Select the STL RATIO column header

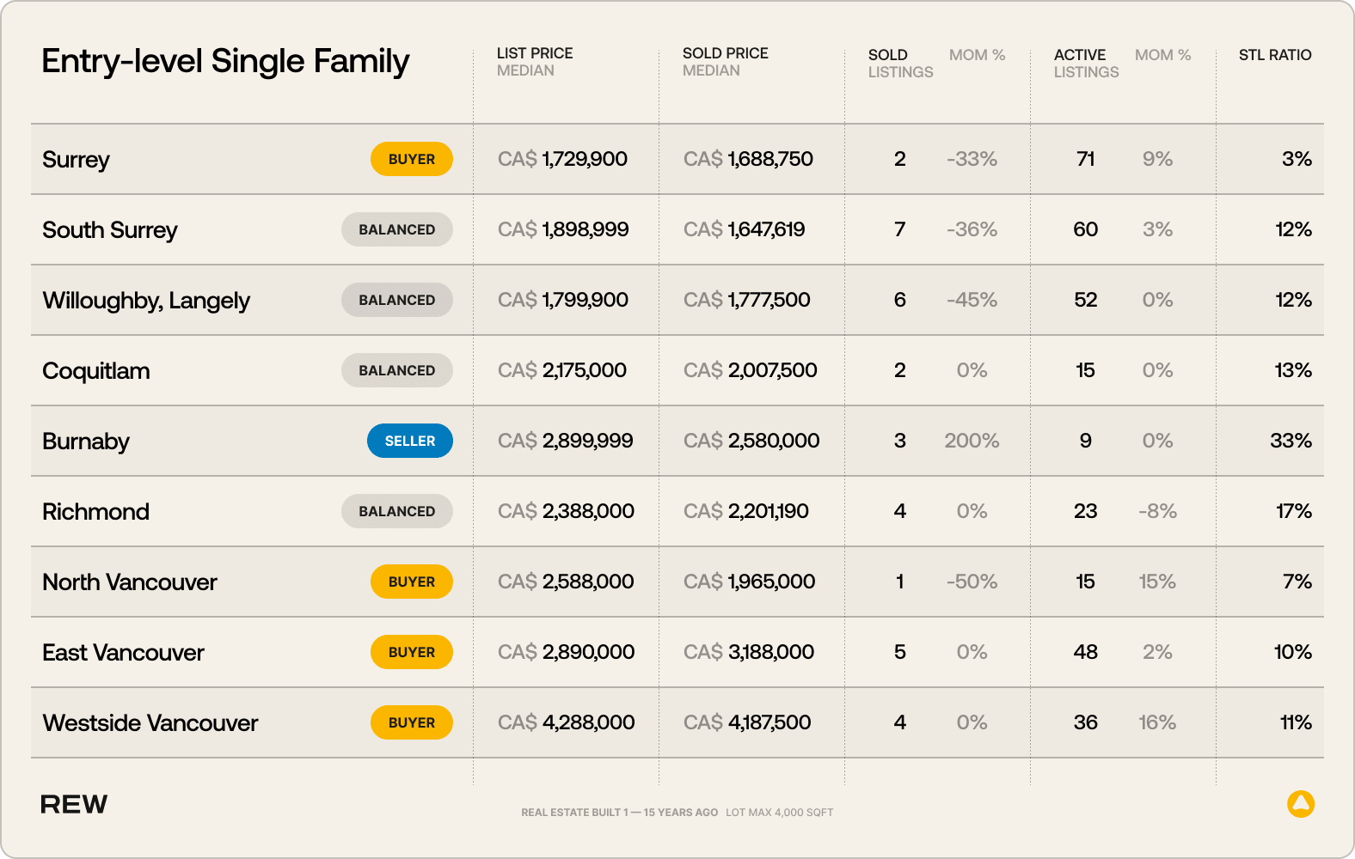point(1275,55)
